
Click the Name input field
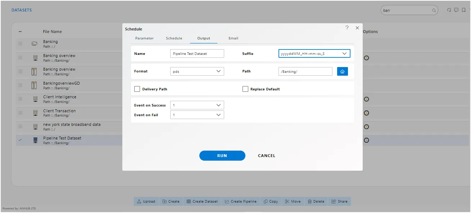point(197,53)
